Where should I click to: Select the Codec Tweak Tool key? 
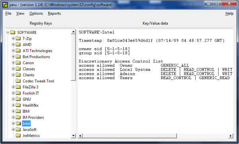pyautogui.click(x=38, y=81)
